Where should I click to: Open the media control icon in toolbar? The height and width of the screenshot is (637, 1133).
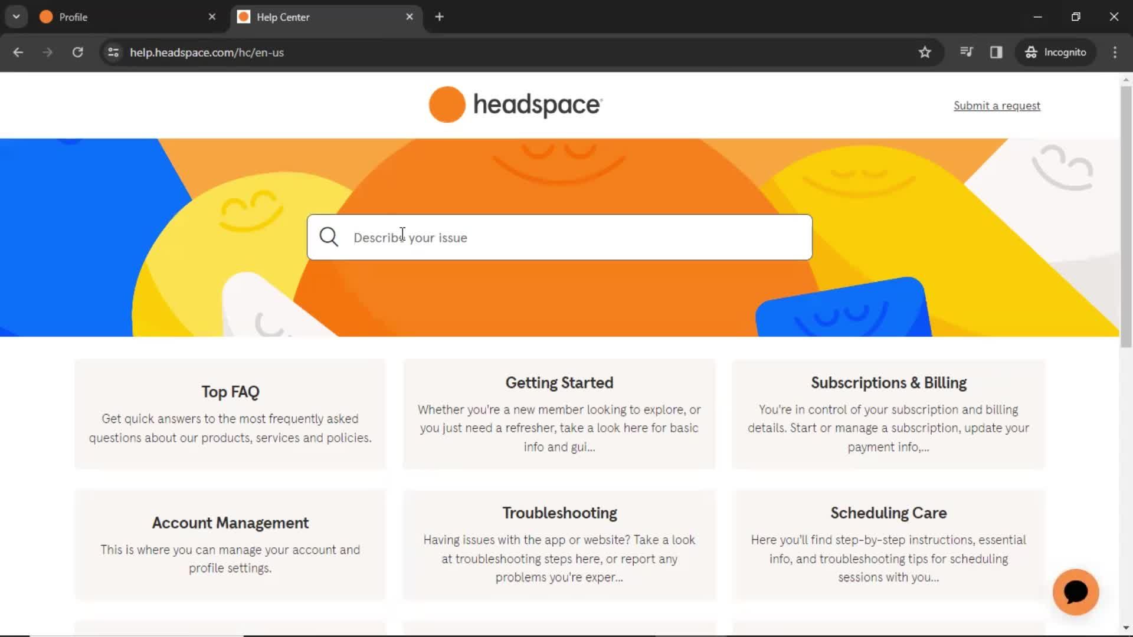pos(966,52)
